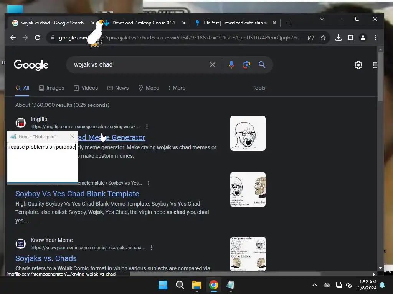Open search Tools options
This screenshot has height=294, width=393.
click(x=259, y=88)
